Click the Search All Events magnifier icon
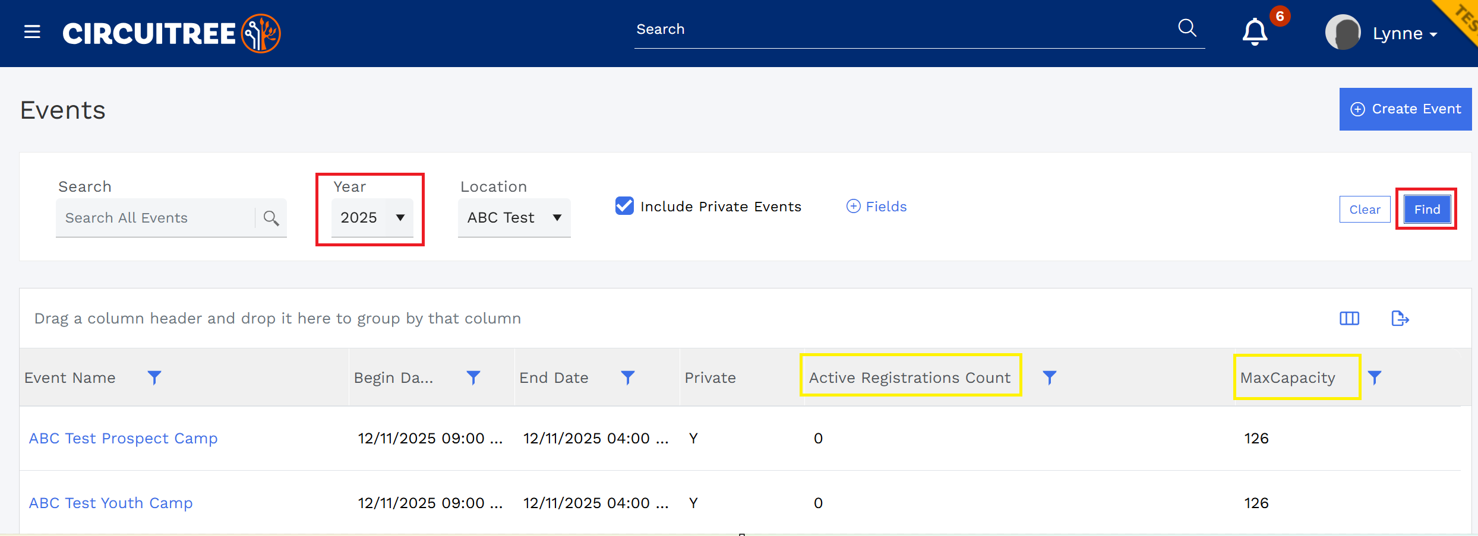The height and width of the screenshot is (536, 1478). pyautogui.click(x=271, y=218)
